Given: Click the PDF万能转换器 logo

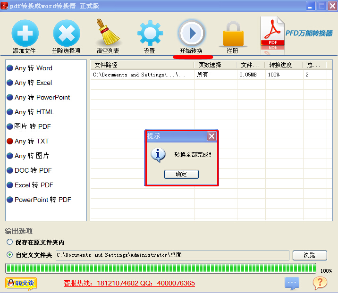Looking at the screenshot, I should (x=296, y=34).
